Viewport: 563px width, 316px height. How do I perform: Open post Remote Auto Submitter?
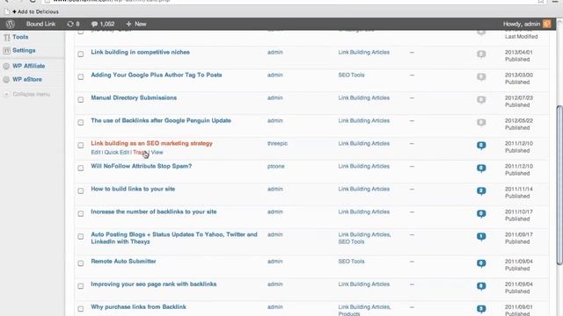(x=123, y=262)
